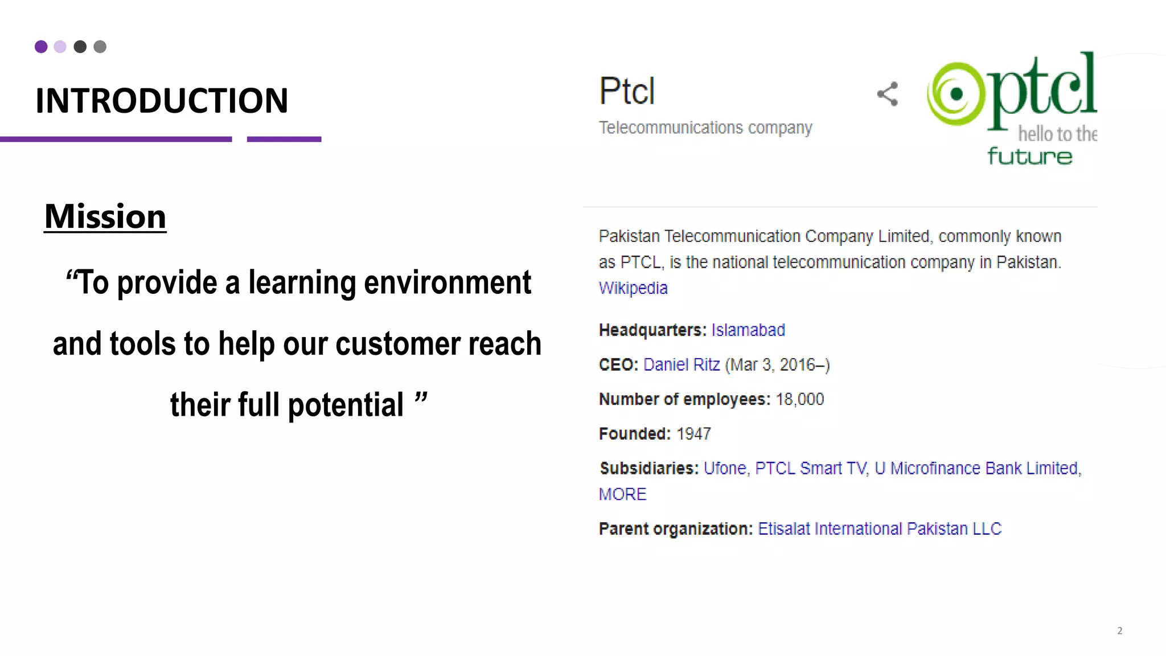Click the INTRODUCTION slide heading
Image resolution: width=1166 pixels, height=656 pixels.
pyautogui.click(x=162, y=101)
